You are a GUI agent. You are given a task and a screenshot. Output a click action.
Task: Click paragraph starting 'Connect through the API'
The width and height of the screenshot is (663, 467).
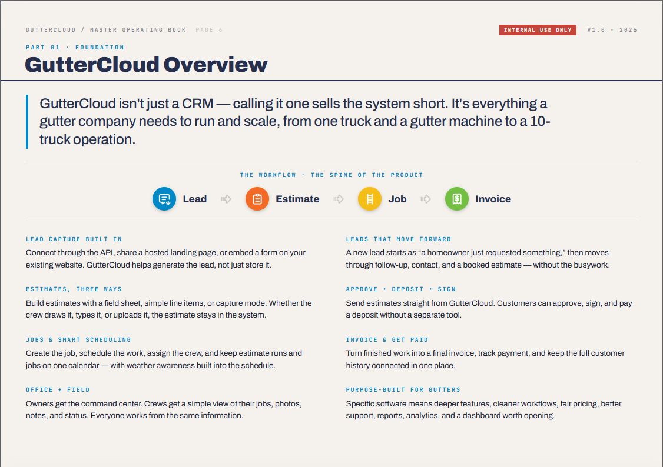(166, 259)
